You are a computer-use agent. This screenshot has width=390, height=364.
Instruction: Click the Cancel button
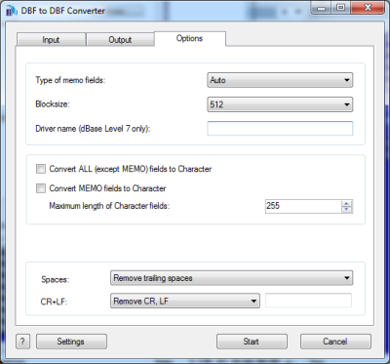coord(335,342)
